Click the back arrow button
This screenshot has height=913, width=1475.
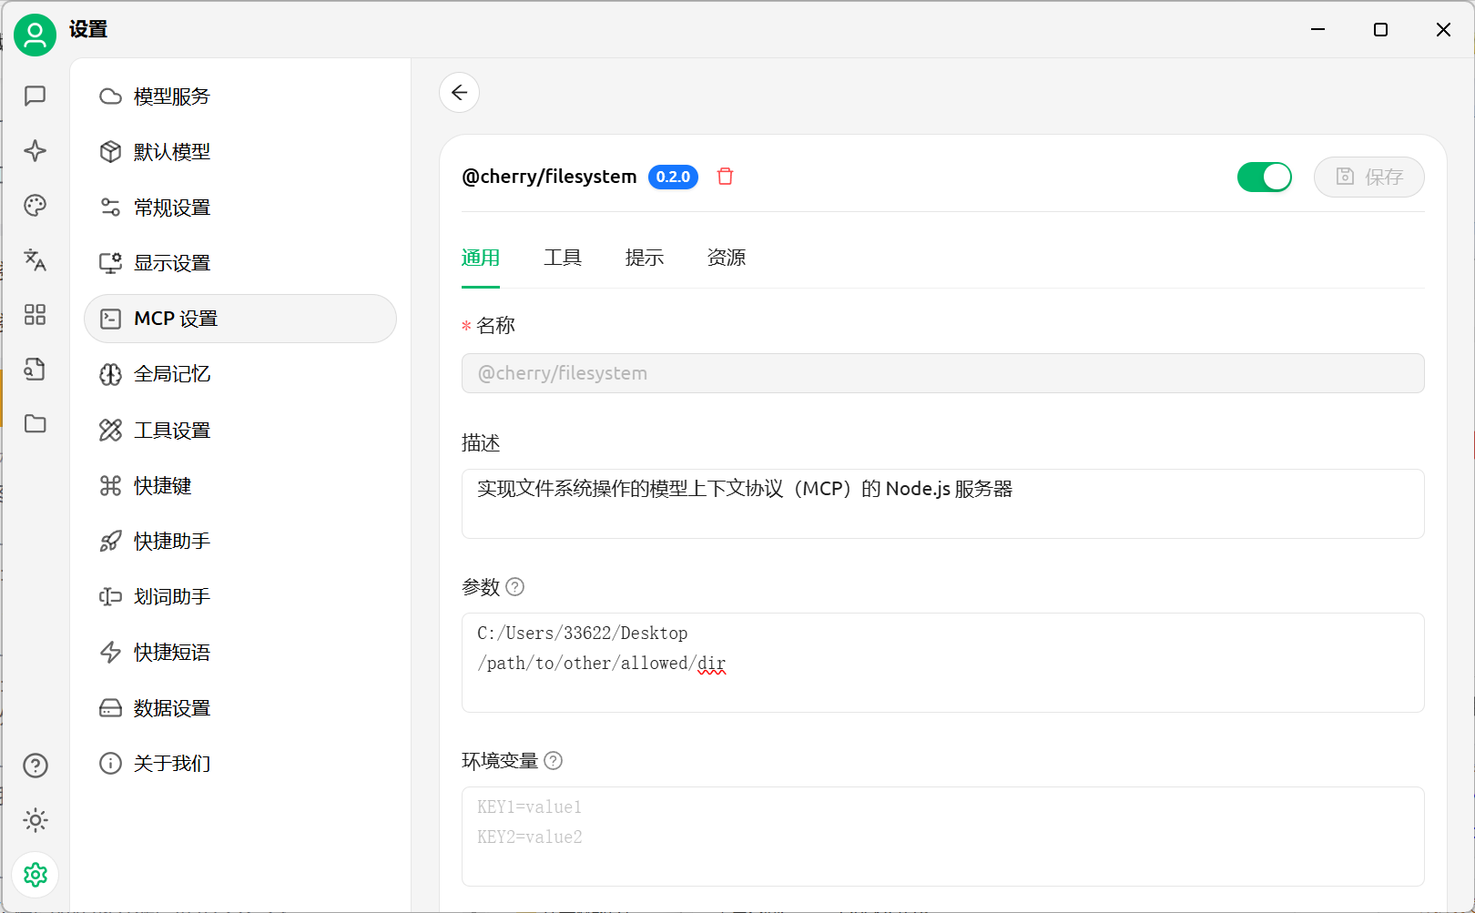(460, 93)
